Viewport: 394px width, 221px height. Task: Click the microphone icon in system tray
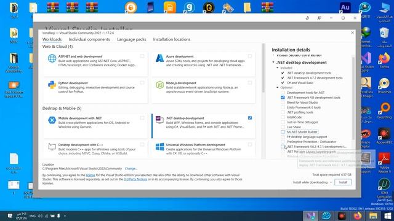(x=58, y=215)
